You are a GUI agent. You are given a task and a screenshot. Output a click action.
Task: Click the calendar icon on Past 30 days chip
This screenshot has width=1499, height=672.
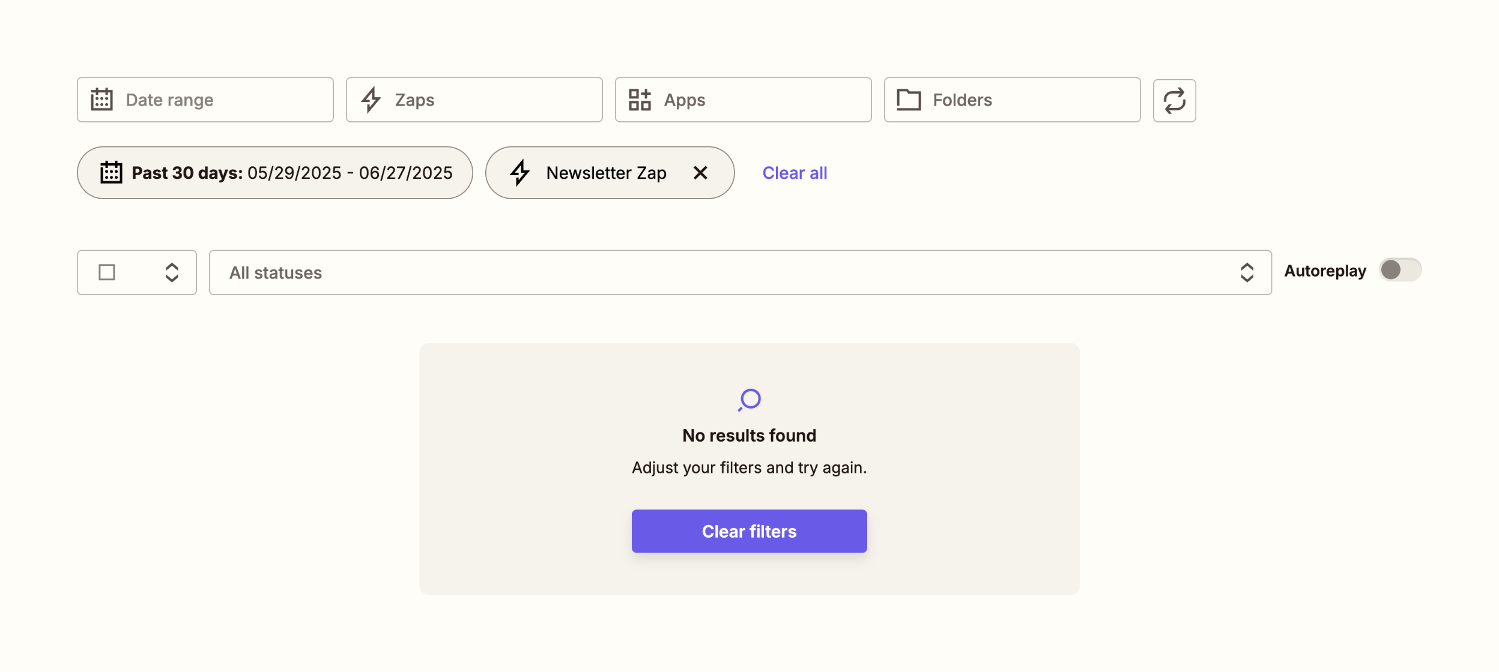111,173
